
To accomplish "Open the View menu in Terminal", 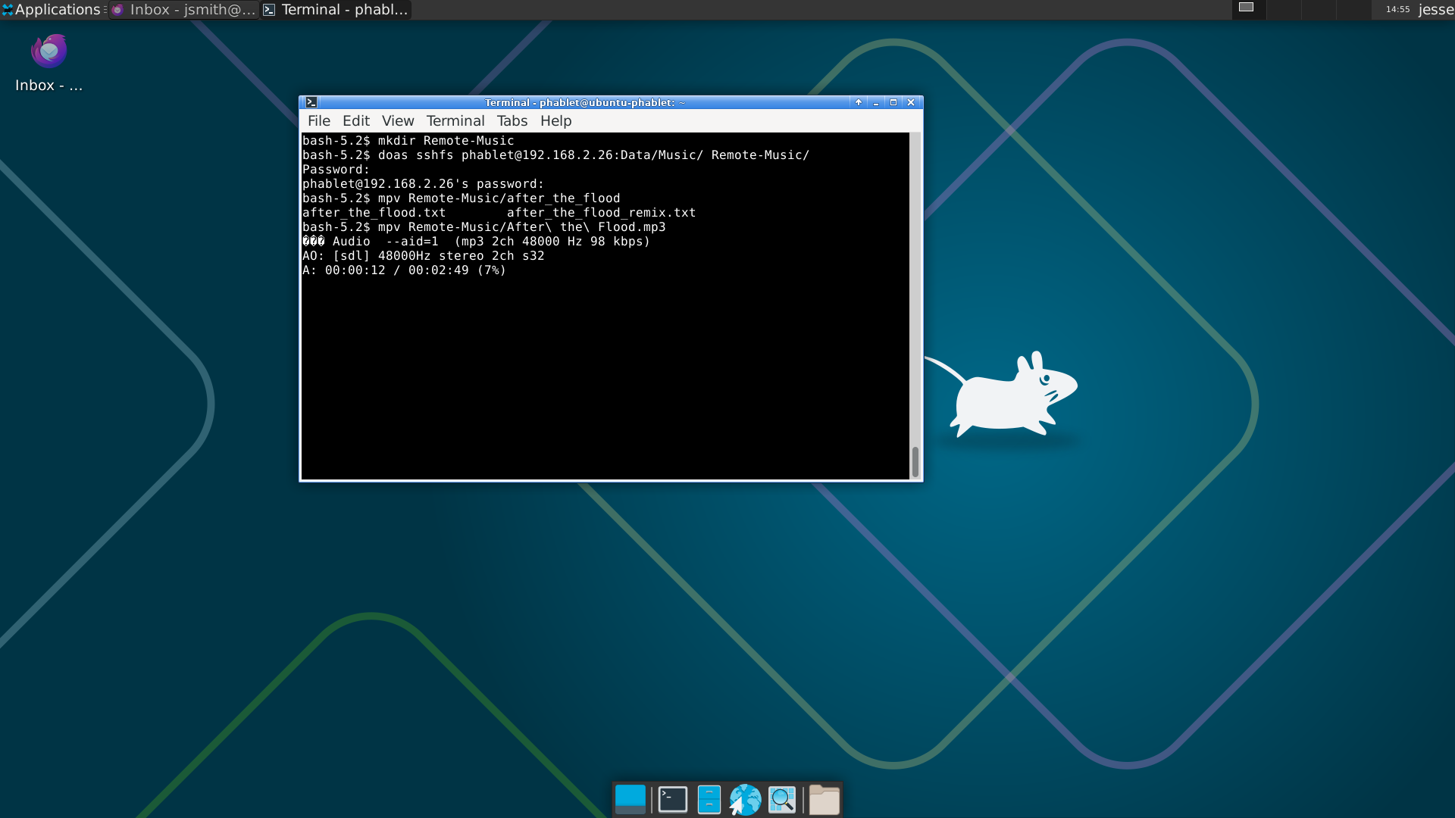I will click(398, 121).
